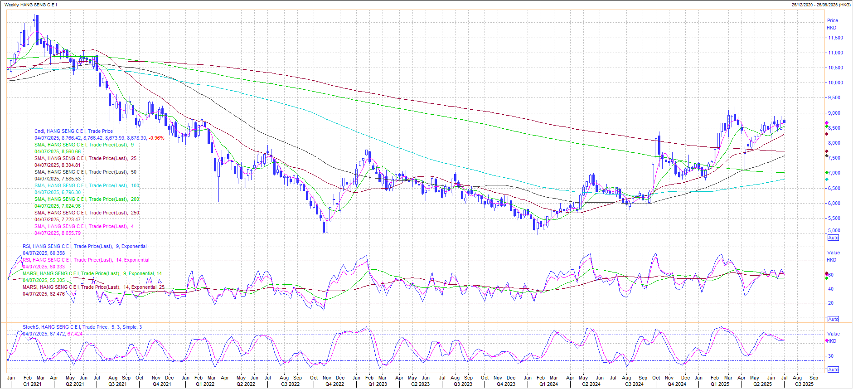Screen dimensions: 853x389
Task: Click the 20 level on the RSI axis
Action: [x=831, y=303]
